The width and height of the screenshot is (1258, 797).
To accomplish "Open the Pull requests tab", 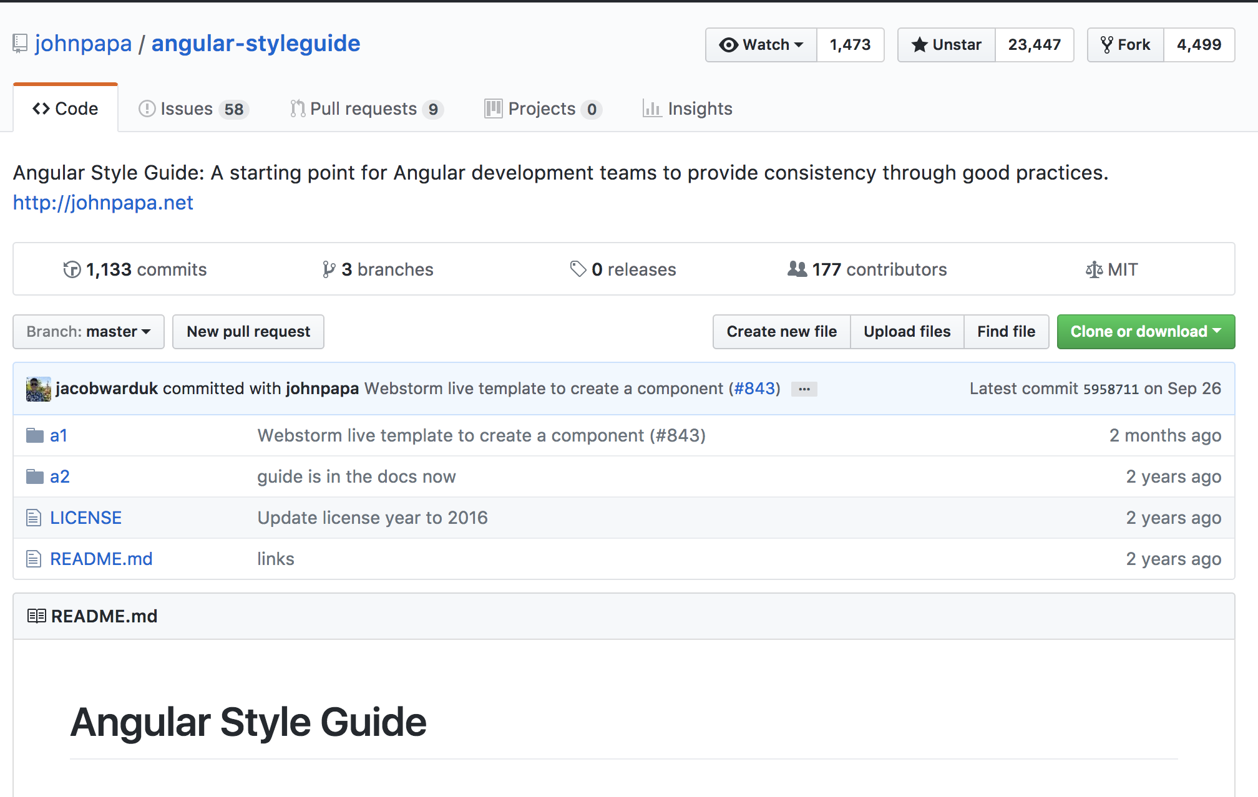I will [366, 109].
